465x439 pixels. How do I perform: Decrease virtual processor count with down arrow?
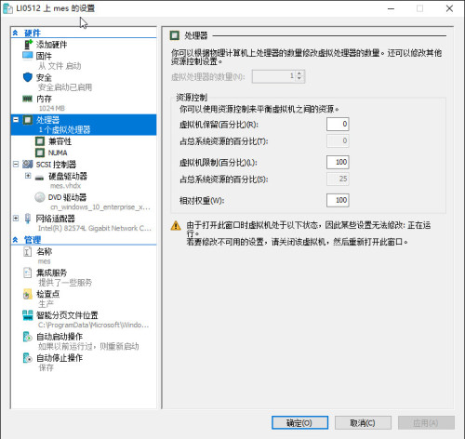click(299, 79)
